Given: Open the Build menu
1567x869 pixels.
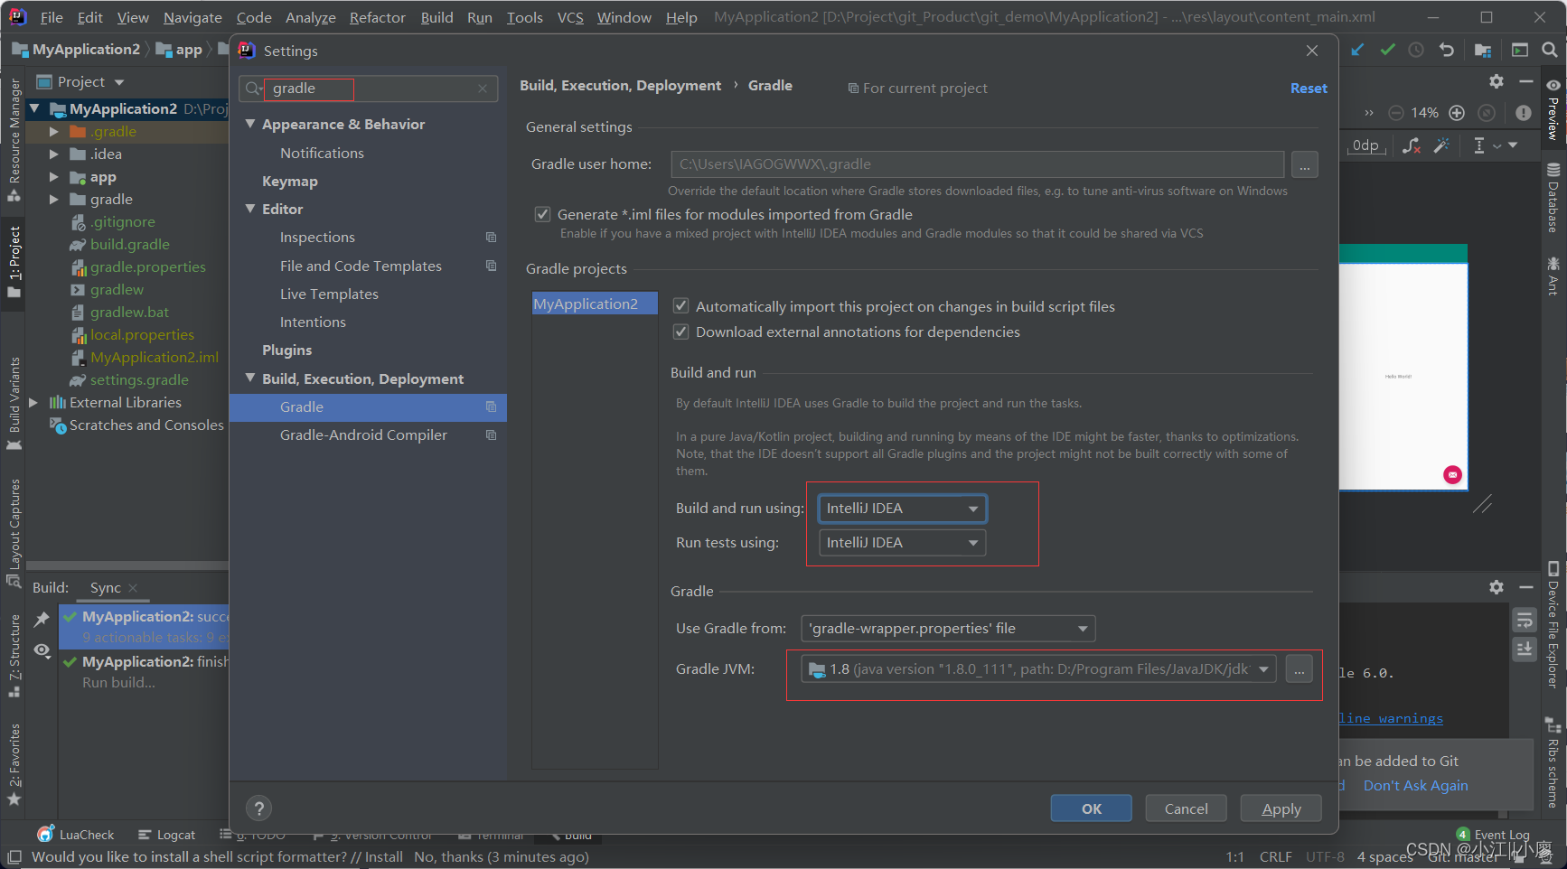Looking at the screenshot, I should pos(436,17).
